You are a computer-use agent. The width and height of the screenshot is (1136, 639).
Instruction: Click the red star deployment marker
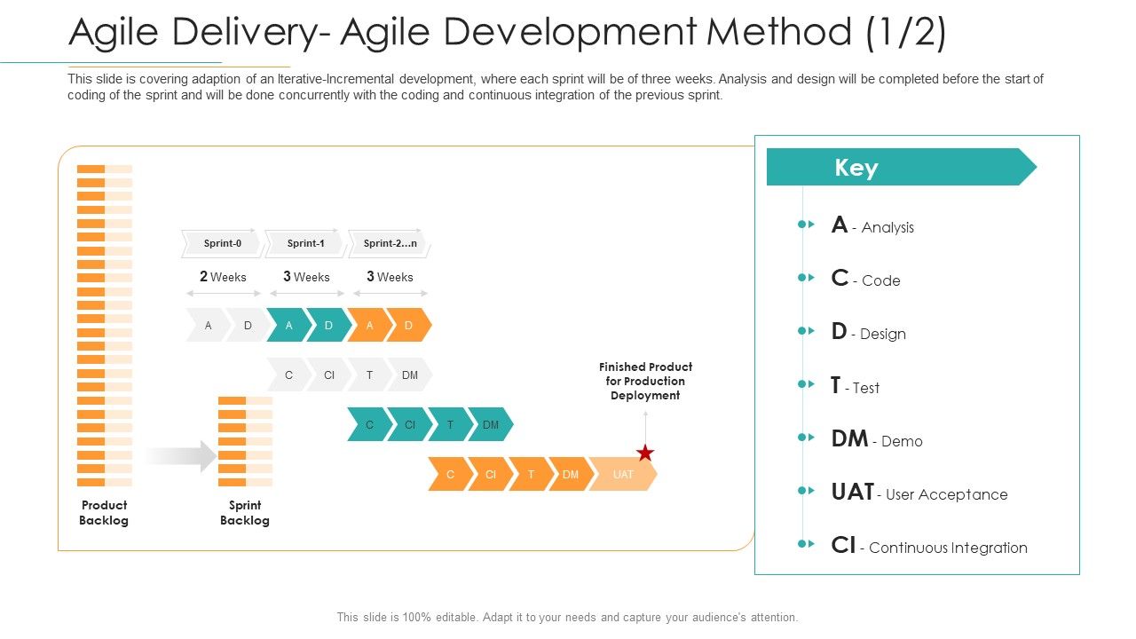[643, 453]
